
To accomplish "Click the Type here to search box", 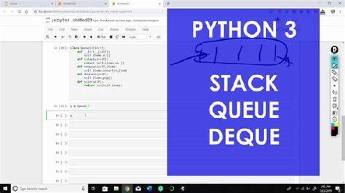I will [x=49, y=189].
